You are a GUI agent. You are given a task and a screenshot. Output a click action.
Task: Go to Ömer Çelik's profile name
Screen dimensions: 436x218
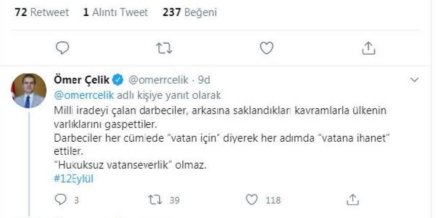82,80
